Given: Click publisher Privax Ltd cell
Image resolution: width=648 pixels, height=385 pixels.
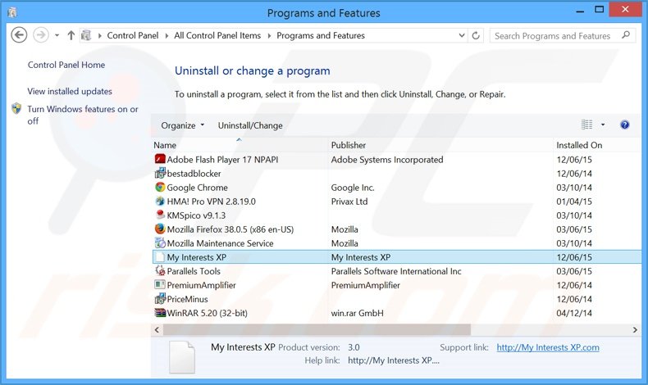Looking at the screenshot, I should (349, 202).
